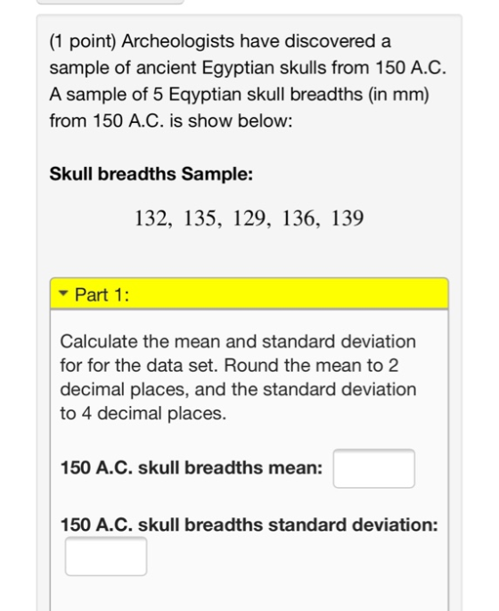Focus the skull breadths standard deviation input box
Screen dimensions: 499x611
106,556
